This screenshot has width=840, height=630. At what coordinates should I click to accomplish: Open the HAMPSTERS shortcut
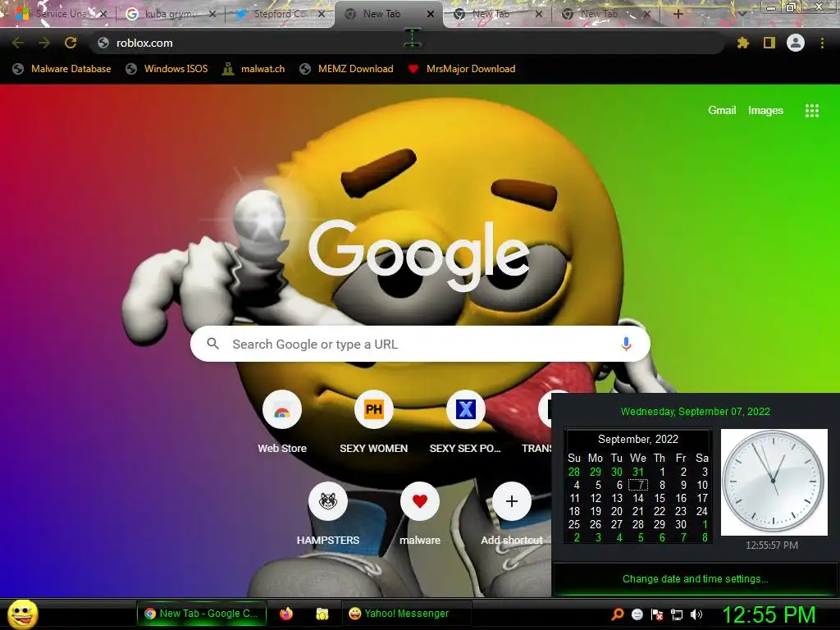tap(328, 501)
